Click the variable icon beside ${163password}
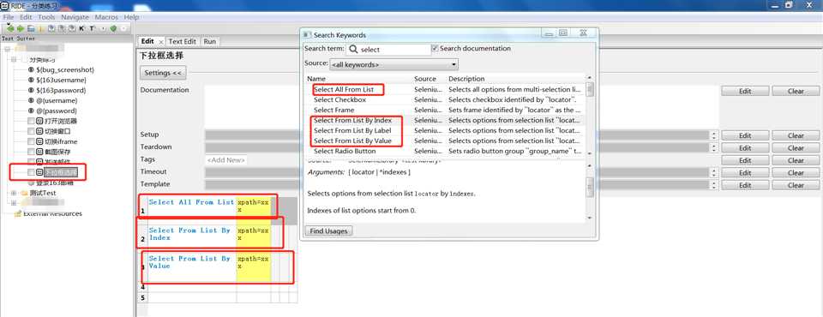The width and height of the screenshot is (823, 317). coord(31,90)
